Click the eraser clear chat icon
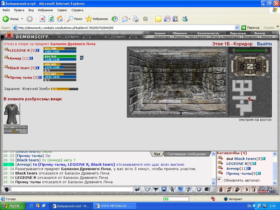 click(147, 189)
